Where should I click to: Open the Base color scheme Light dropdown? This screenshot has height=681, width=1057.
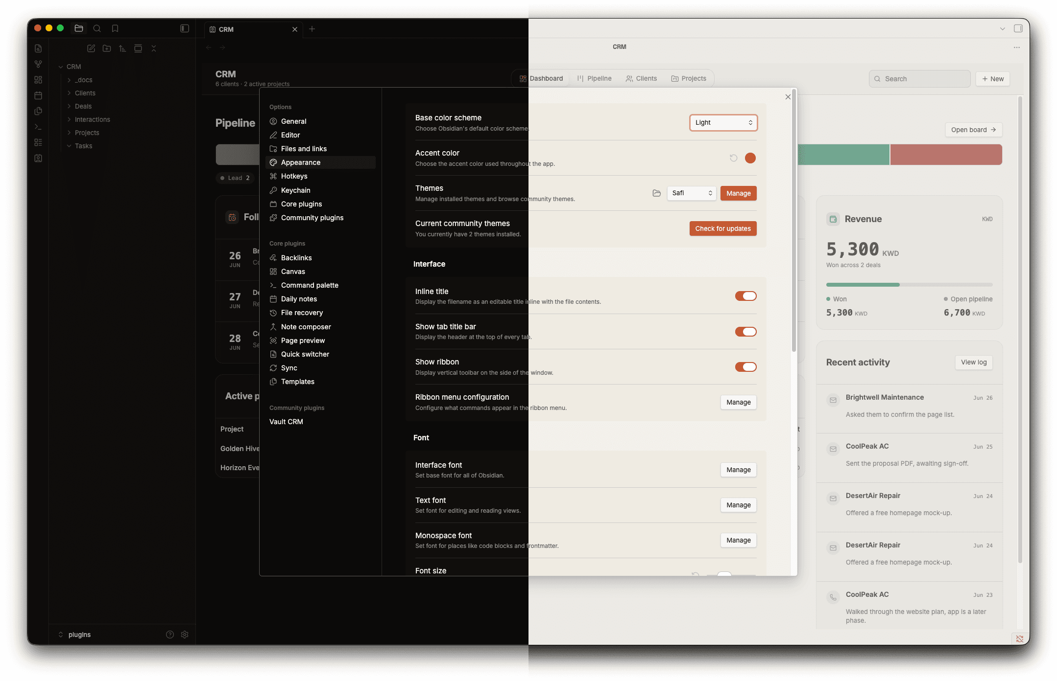click(x=723, y=123)
